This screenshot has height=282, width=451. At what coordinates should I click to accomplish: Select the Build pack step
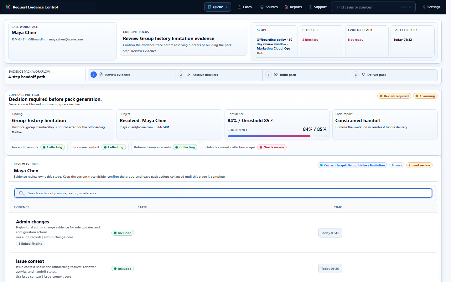[306, 75]
